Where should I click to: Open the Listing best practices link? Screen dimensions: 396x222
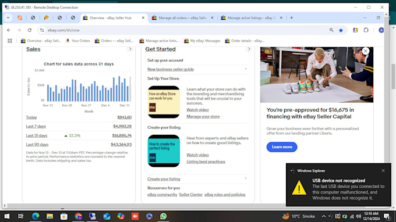(206, 162)
